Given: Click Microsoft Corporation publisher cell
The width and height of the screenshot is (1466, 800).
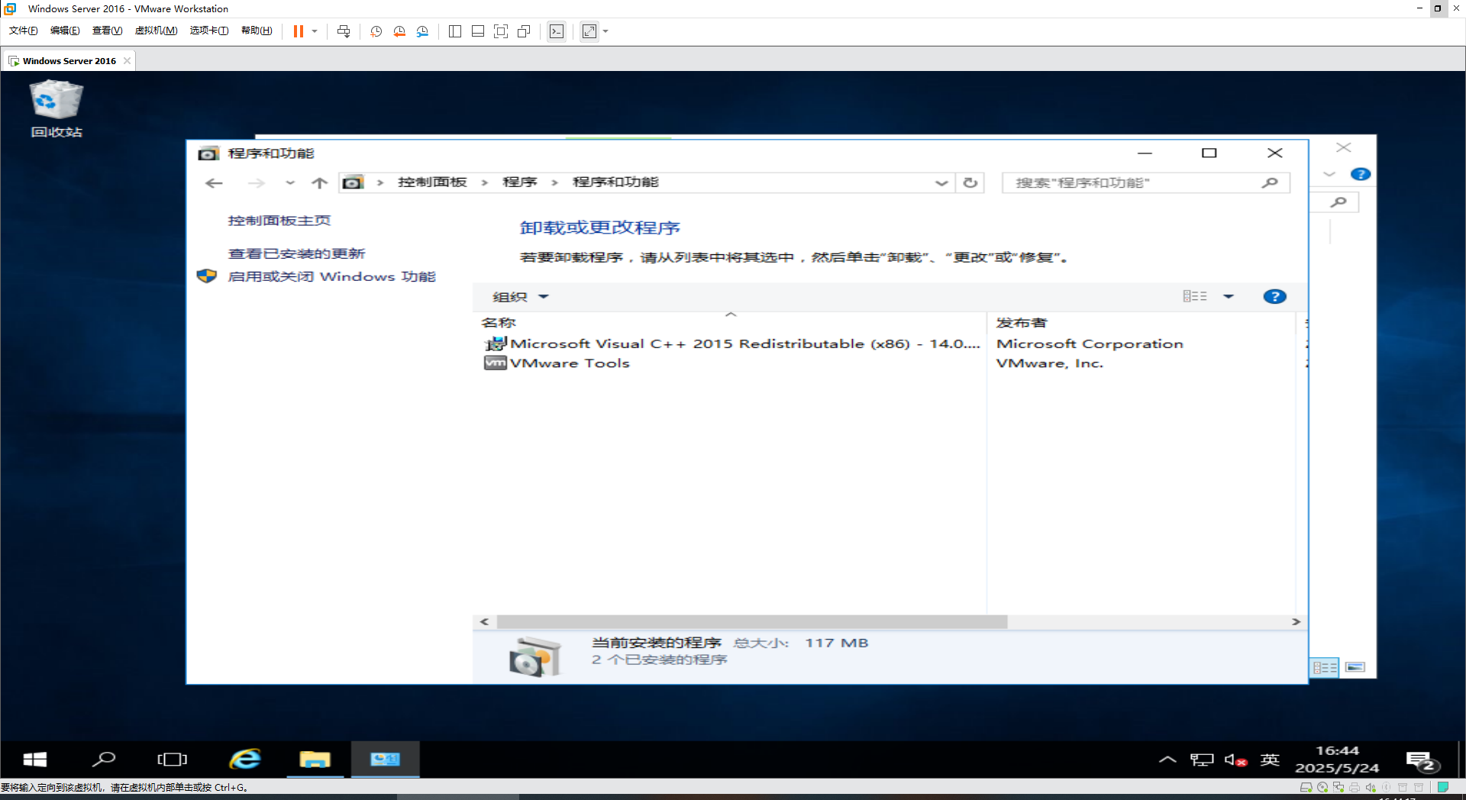Looking at the screenshot, I should click(x=1090, y=344).
